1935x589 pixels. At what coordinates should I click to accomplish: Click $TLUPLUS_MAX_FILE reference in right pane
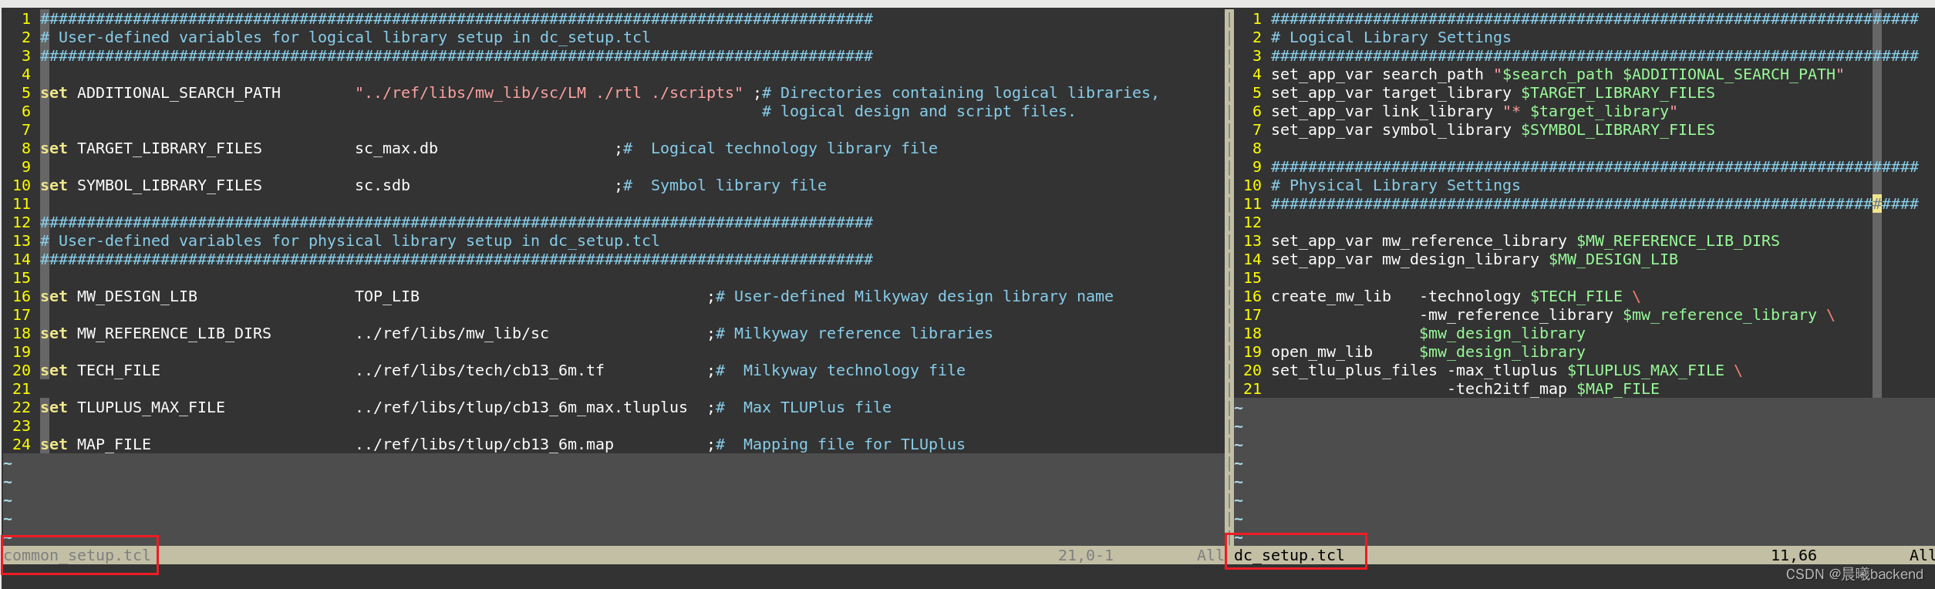(x=1646, y=370)
